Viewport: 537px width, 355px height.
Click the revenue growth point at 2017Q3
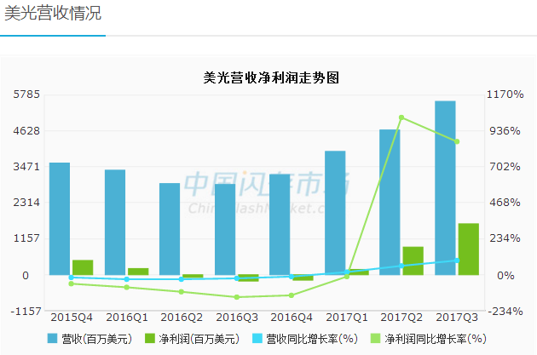(457, 261)
